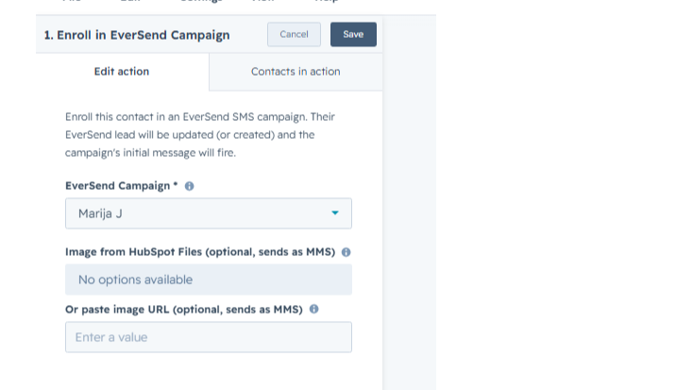This screenshot has height=390, width=693.
Task: Click the 'EverSend Campaign *' field label
Action: 122,186
